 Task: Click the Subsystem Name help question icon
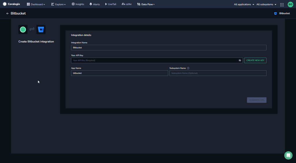(x=188, y=68)
